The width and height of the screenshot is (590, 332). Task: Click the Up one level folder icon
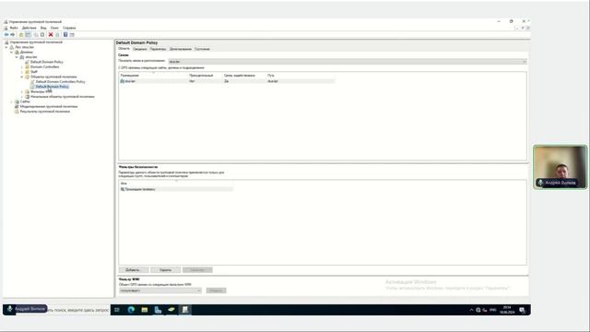pos(21,35)
